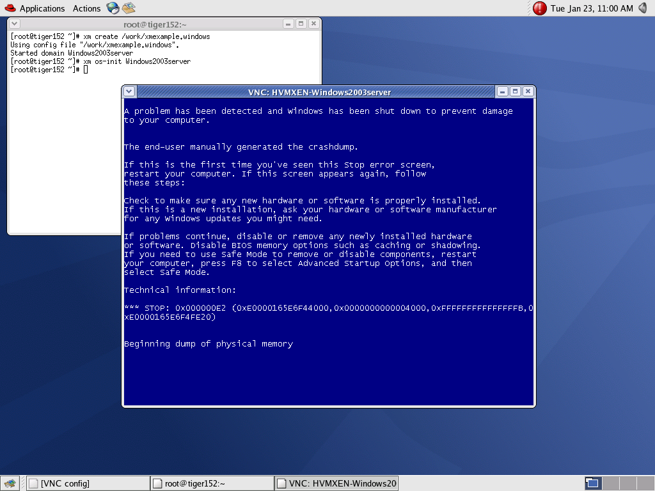Close the VNC HVMXEN-Windows2003server window
This screenshot has width=655, height=491.
click(528, 91)
